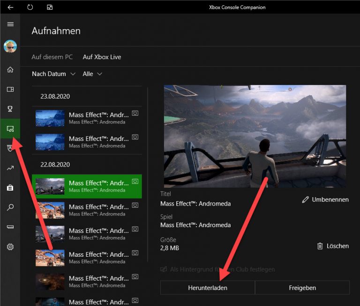
Task: Open the Store bag sidebar icon
Action: (10, 188)
